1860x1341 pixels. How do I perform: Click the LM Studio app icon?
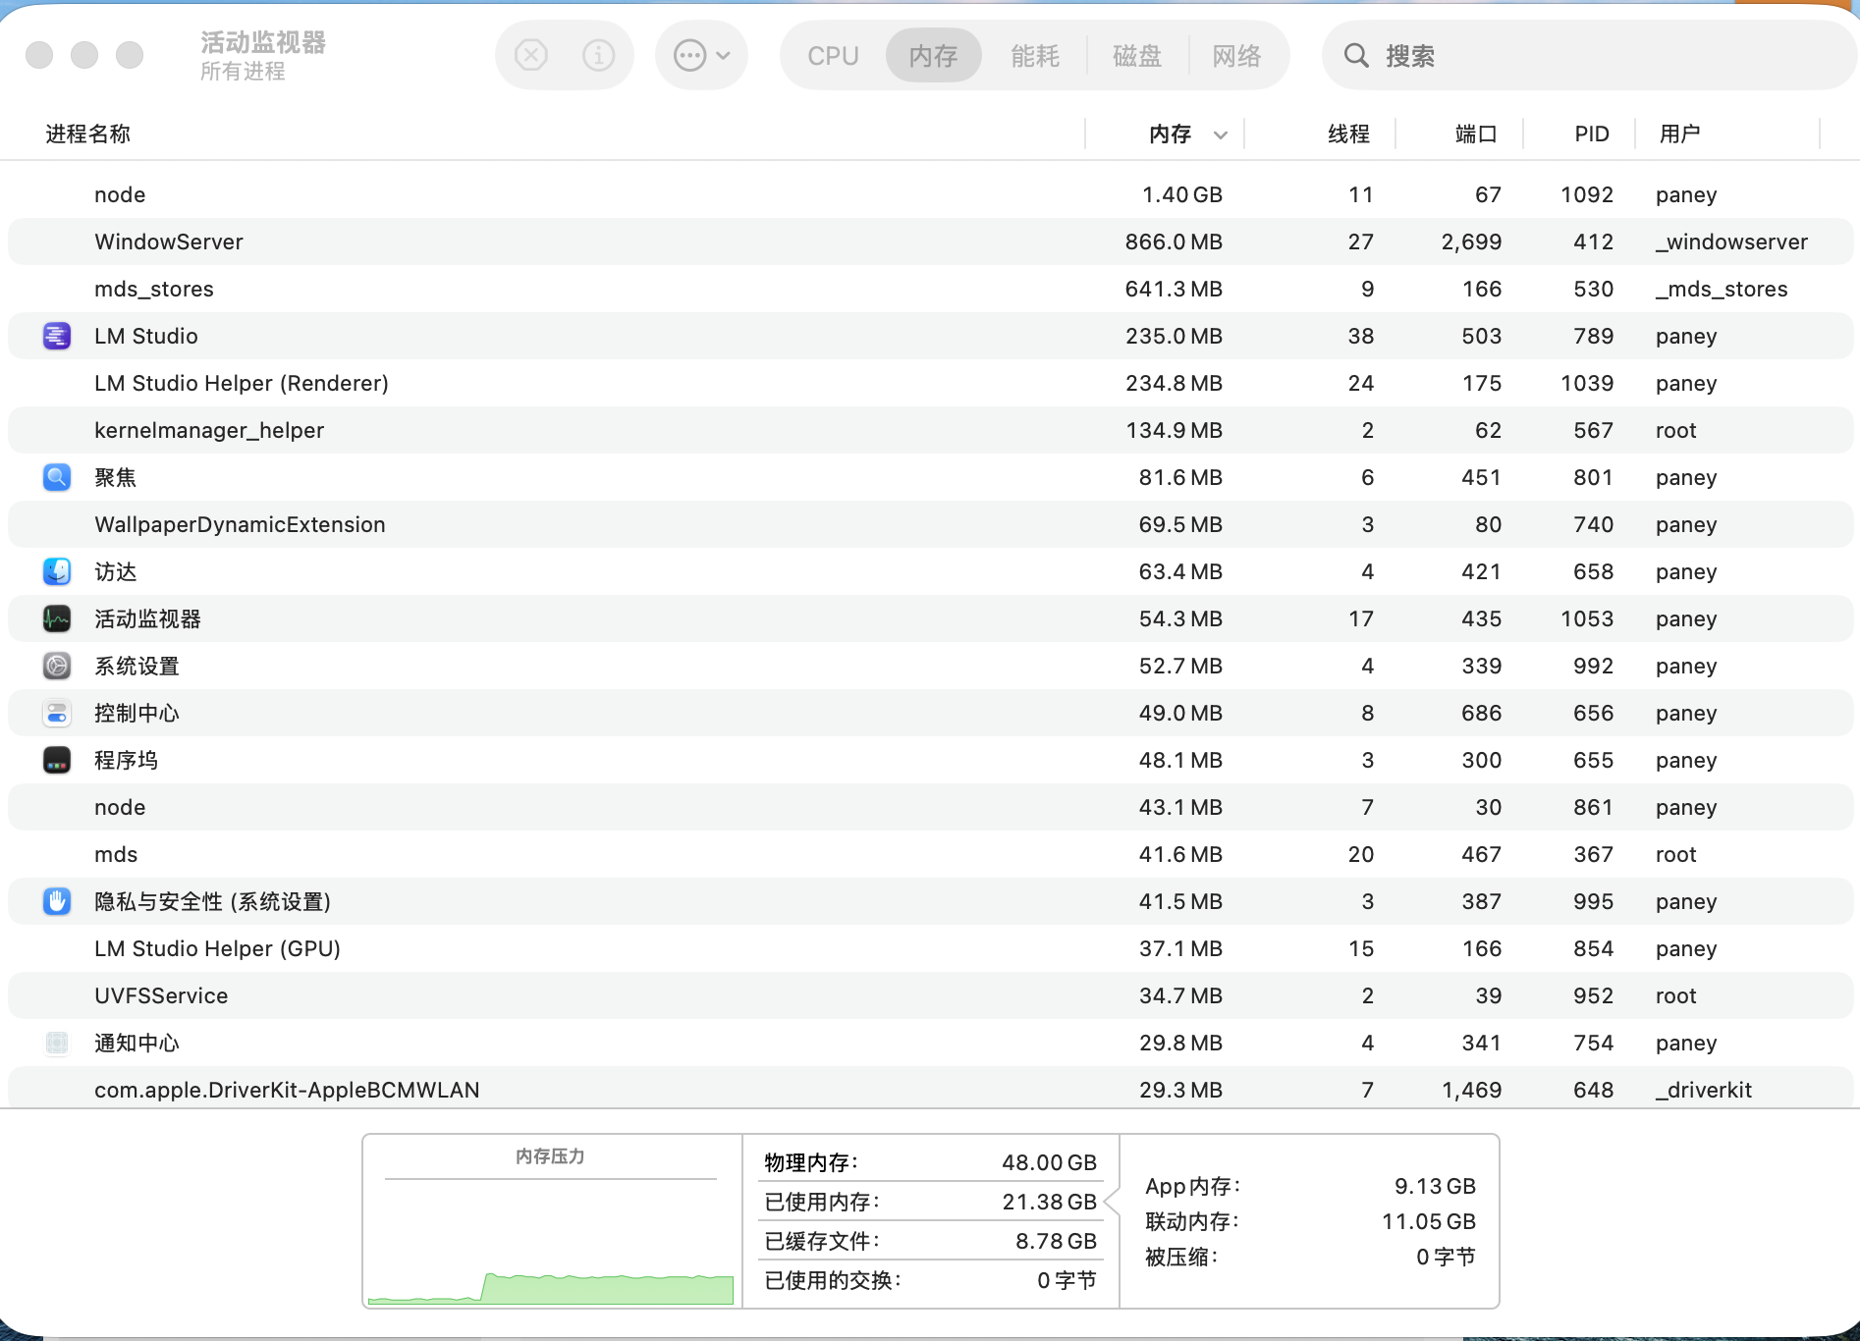[x=57, y=336]
